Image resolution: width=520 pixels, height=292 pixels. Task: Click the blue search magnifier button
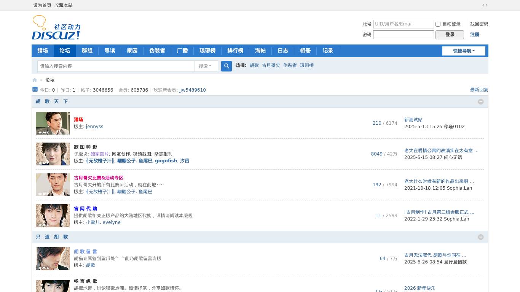227,66
